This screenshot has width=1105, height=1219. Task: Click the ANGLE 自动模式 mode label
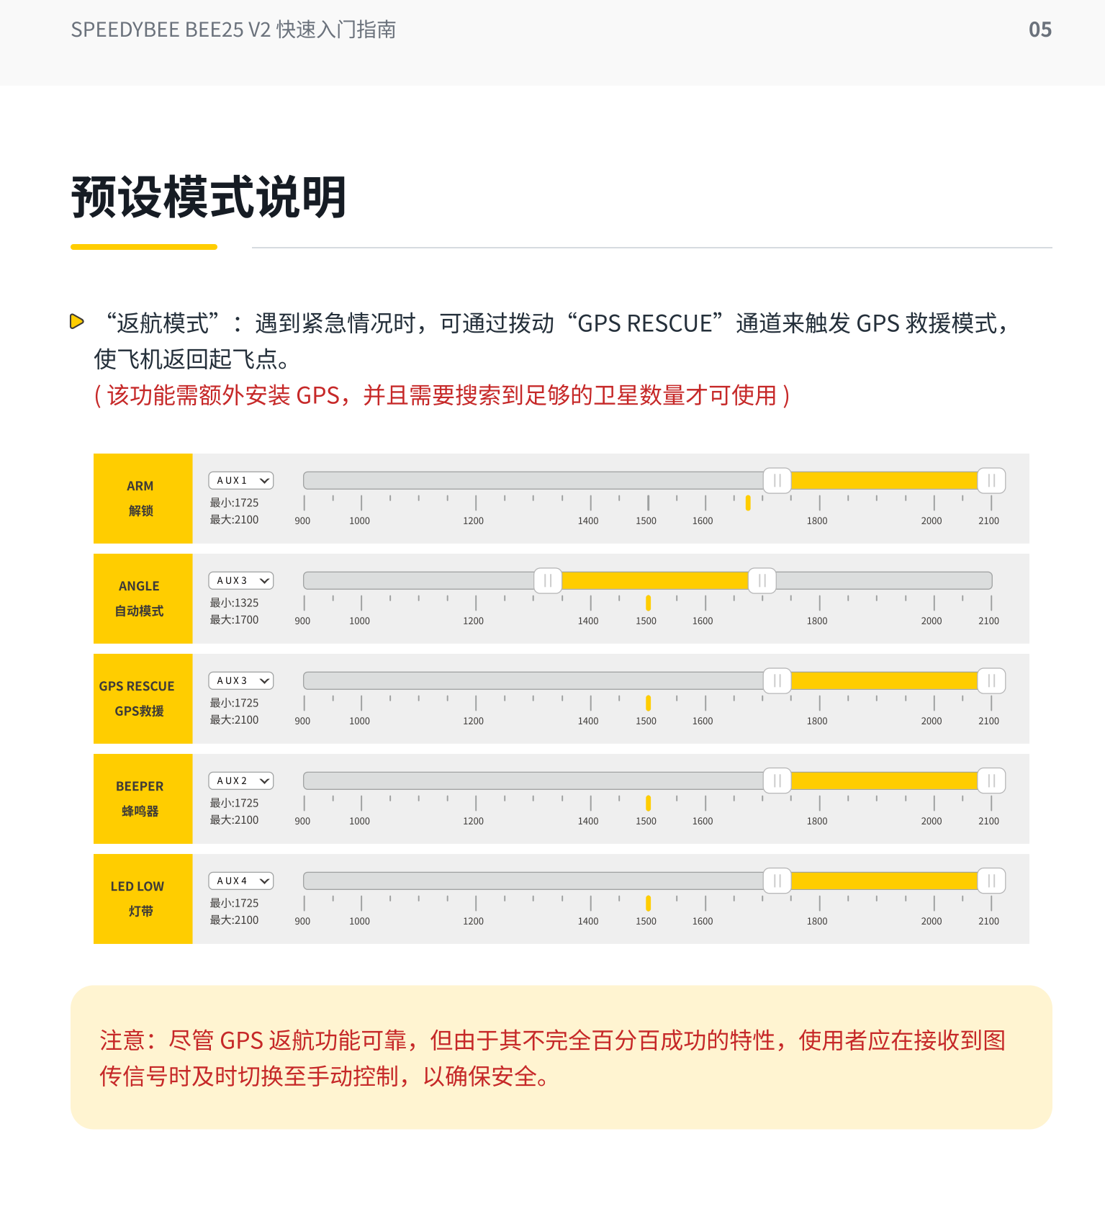click(x=143, y=598)
